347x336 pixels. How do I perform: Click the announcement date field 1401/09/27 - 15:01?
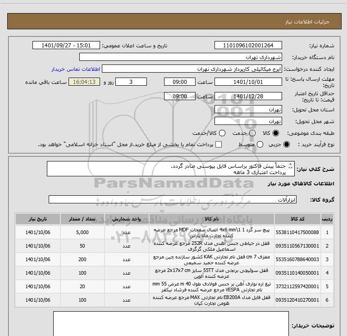pos(66,45)
